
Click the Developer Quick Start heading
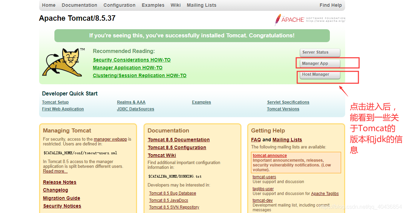click(70, 93)
